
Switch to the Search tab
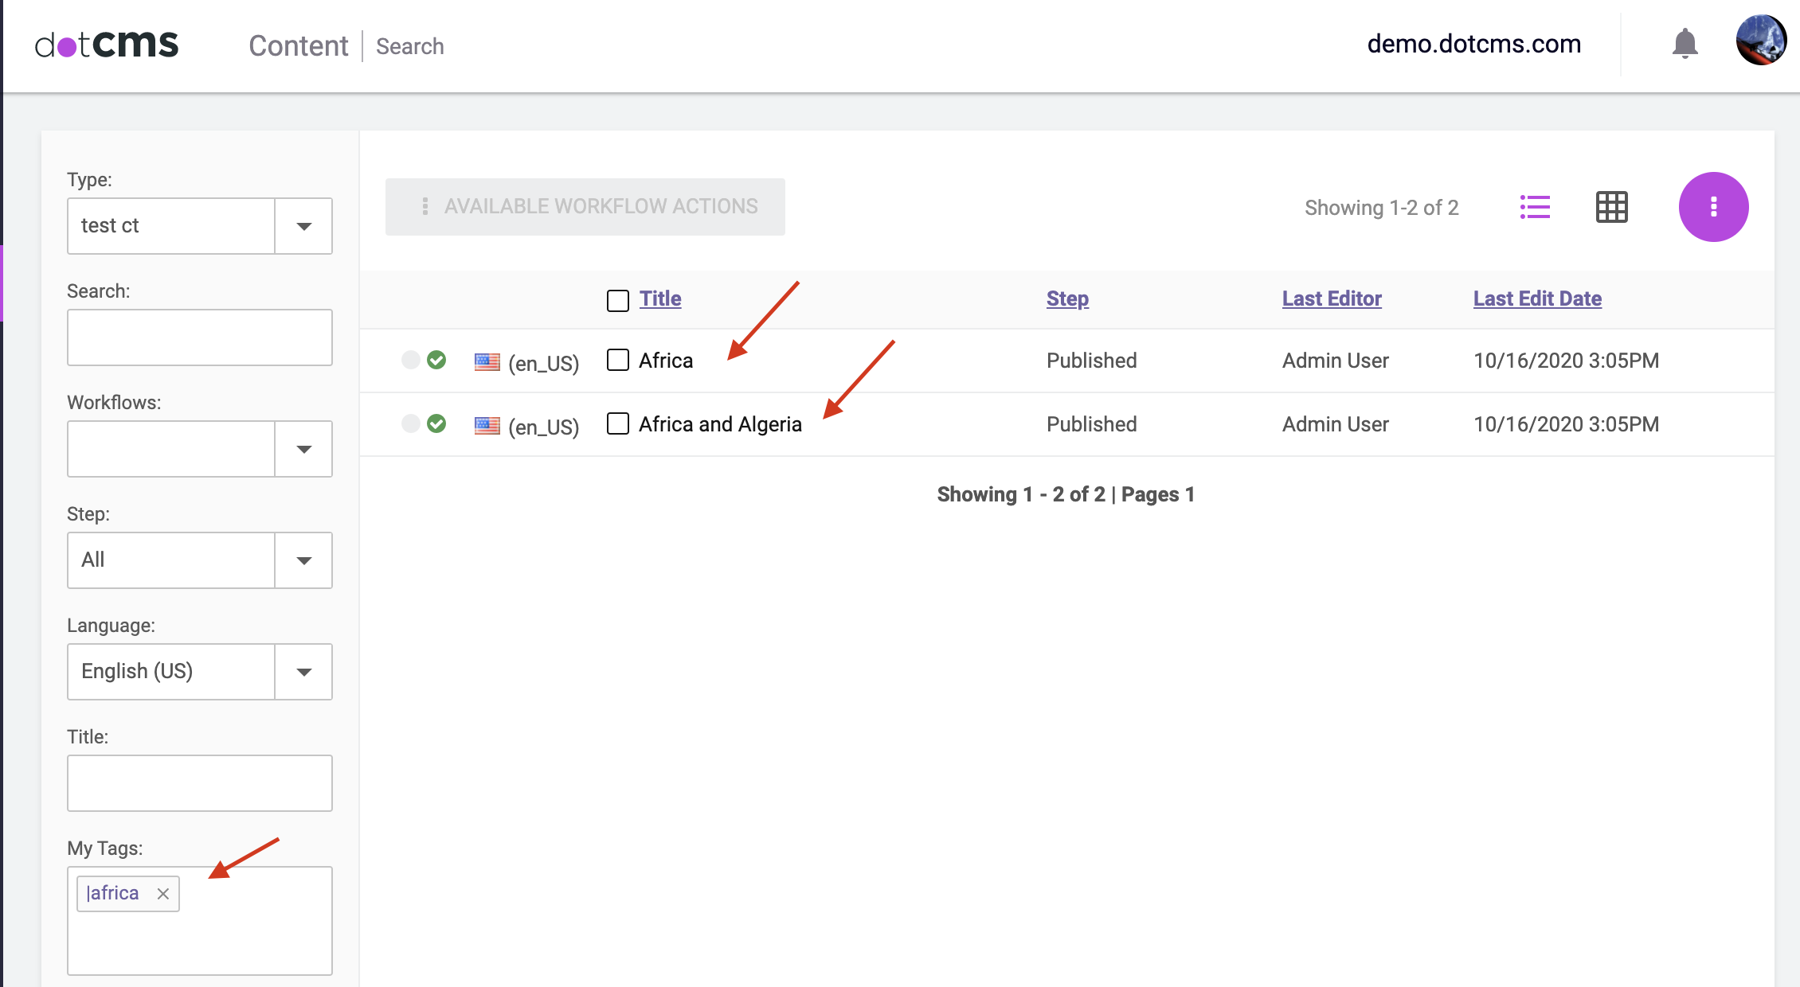(x=409, y=46)
